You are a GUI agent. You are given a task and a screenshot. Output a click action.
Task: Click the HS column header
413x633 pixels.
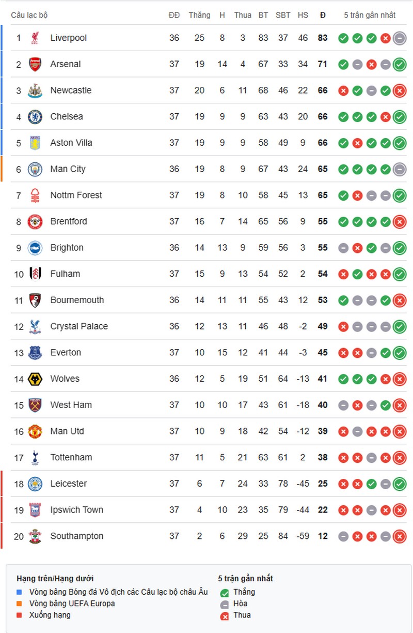(x=303, y=15)
